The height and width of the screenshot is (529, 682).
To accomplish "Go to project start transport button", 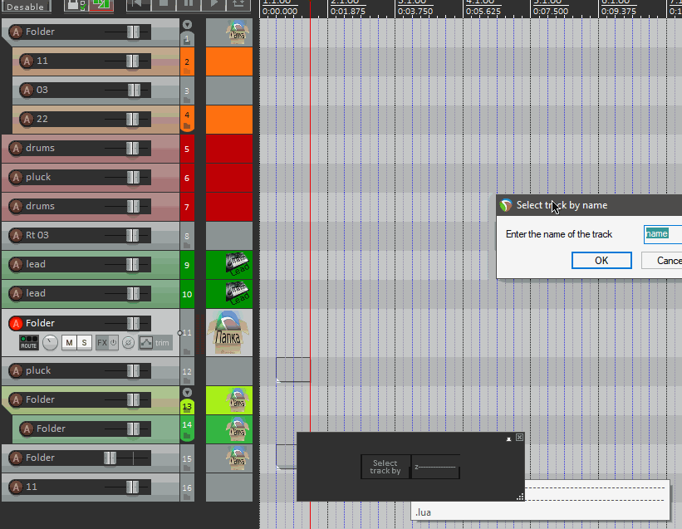I will click(x=139, y=5).
